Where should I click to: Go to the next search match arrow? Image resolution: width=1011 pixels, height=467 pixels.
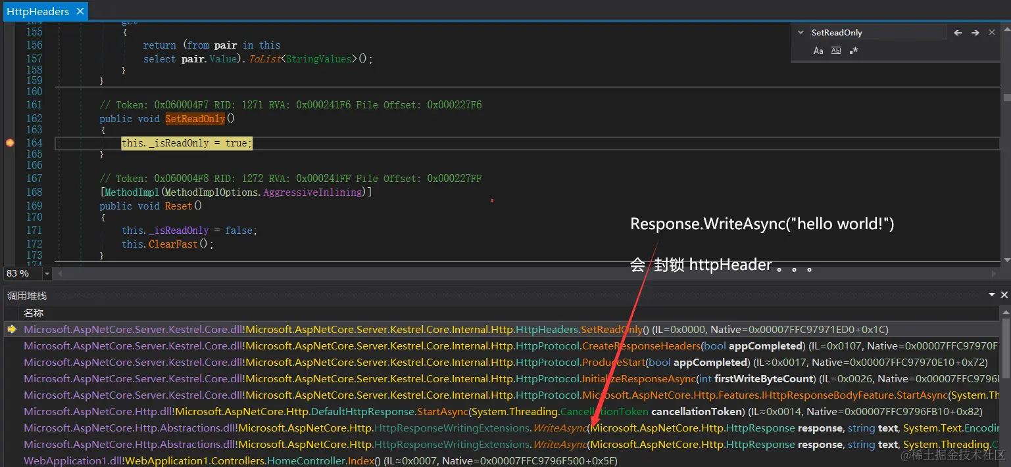click(975, 32)
